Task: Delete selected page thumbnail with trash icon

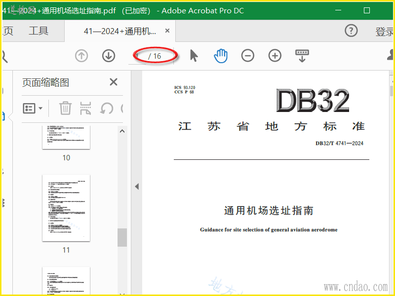Action: point(66,108)
